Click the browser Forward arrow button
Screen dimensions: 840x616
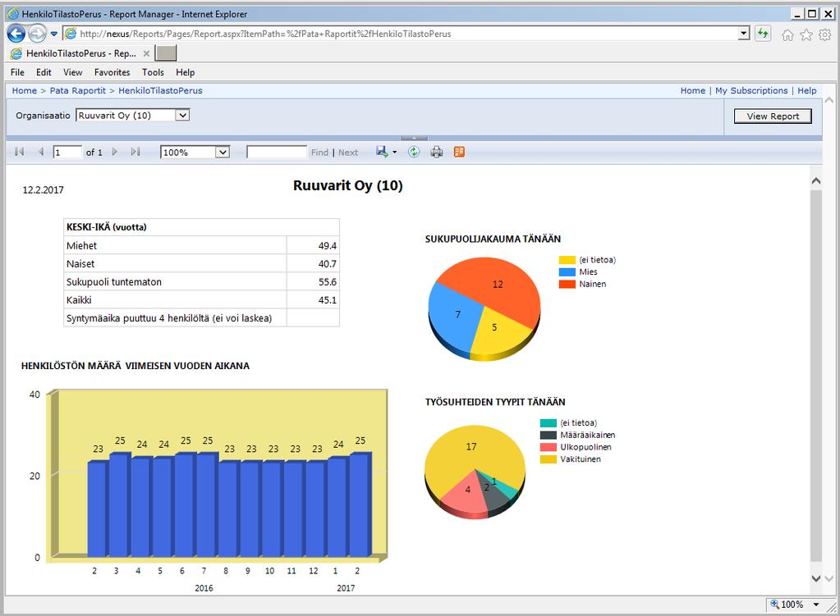pyautogui.click(x=37, y=34)
